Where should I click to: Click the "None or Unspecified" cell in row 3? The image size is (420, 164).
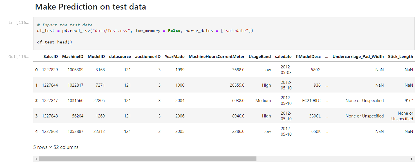[x=365, y=116]
